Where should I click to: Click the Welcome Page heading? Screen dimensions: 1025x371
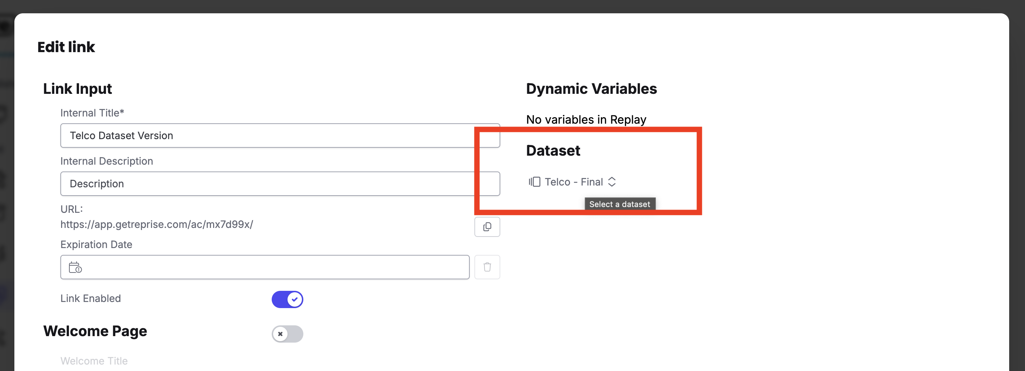(x=95, y=331)
